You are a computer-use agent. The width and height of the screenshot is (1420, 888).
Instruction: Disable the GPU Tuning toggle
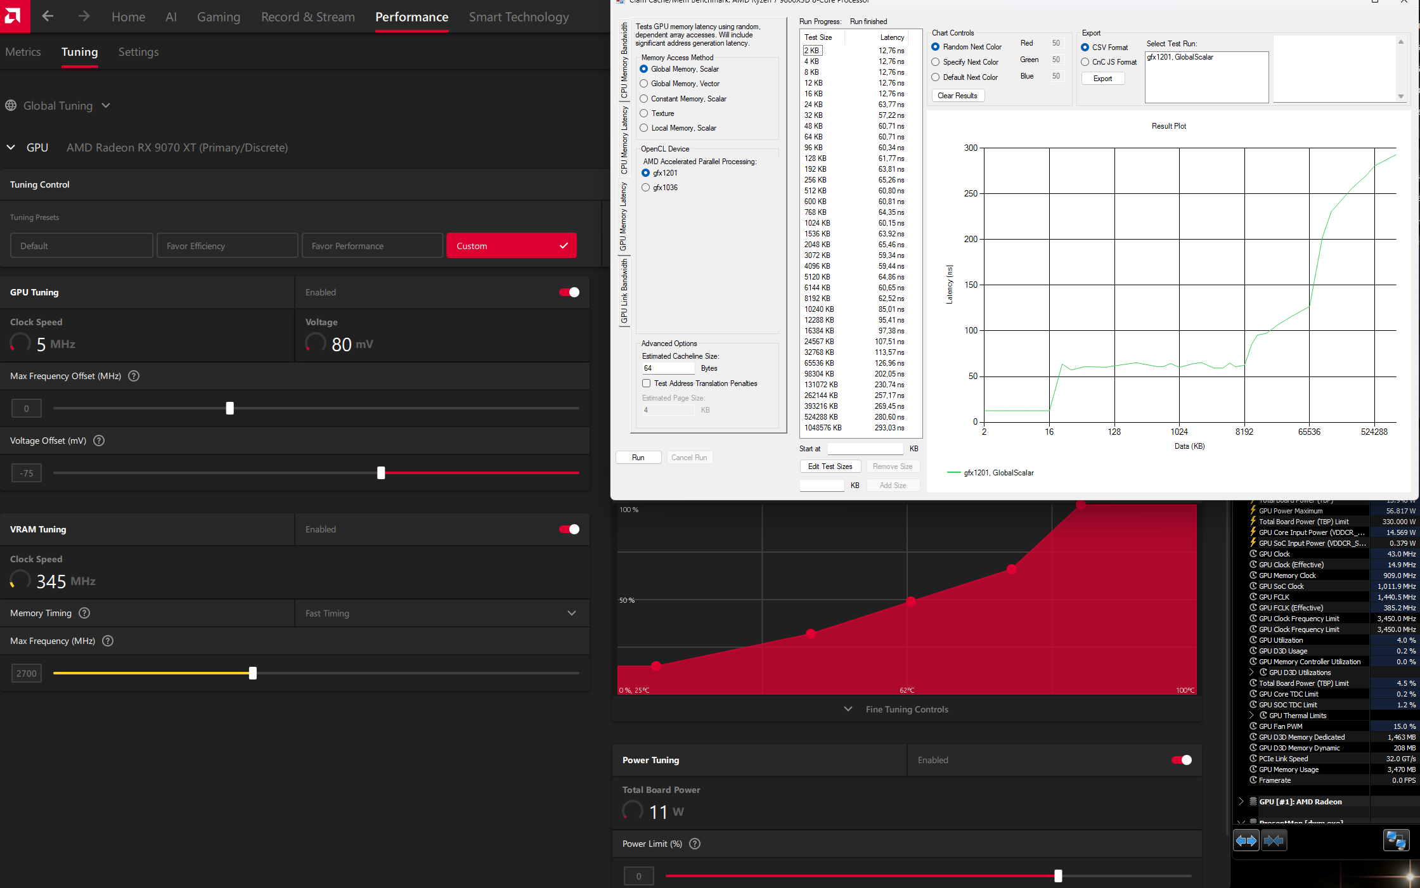[x=569, y=292]
